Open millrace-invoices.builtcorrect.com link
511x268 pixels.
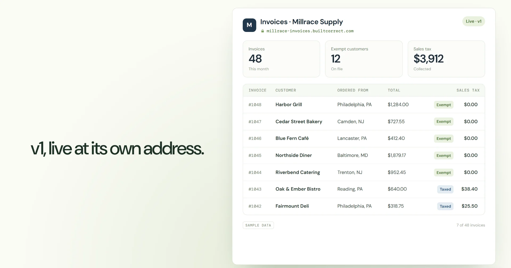tap(310, 31)
